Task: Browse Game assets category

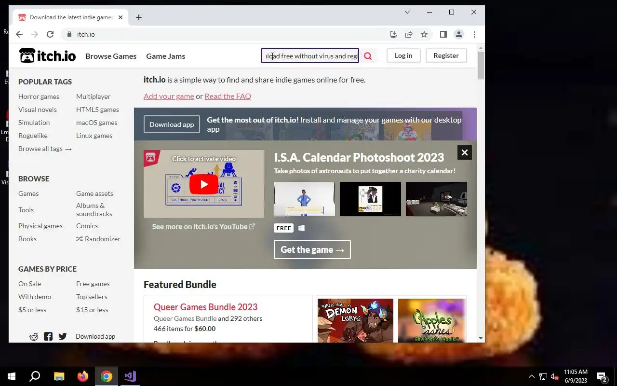Action: 94,193
